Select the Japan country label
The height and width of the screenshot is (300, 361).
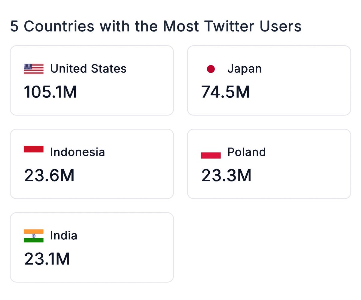point(244,69)
